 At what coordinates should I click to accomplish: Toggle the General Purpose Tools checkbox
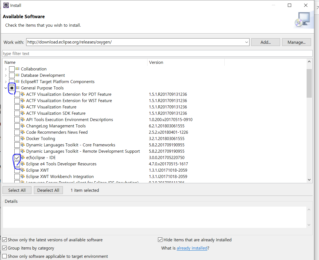pyautogui.click(x=12, y=88)
